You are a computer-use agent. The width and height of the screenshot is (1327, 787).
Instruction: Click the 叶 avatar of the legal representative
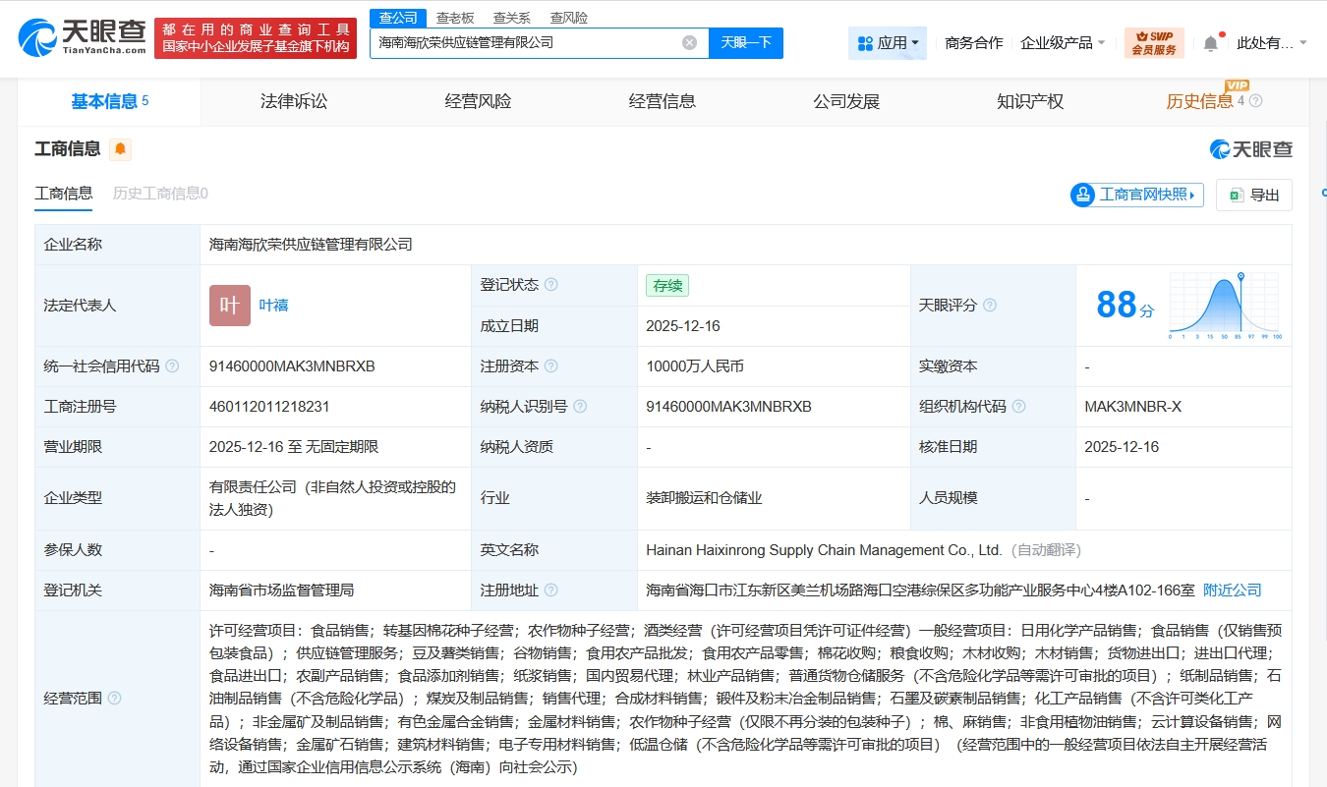point(229,306)
